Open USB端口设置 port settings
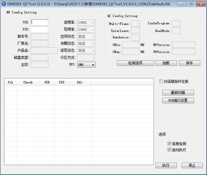 click(x=178, y=101)
